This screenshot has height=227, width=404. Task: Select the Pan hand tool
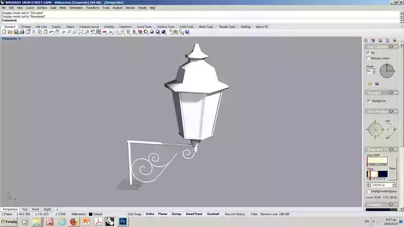click(57, 32)
